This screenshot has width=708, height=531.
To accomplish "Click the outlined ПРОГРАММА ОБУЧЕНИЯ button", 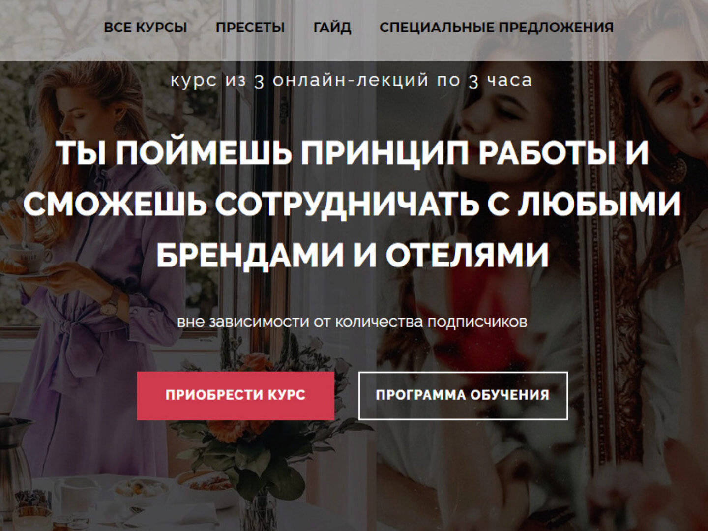I will (x=463, y=396).
